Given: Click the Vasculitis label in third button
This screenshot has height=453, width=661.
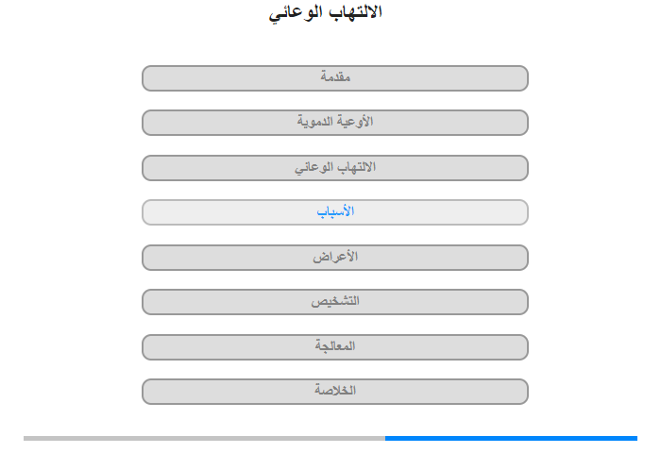Looking at the screenshot, I should coord(335,167).
